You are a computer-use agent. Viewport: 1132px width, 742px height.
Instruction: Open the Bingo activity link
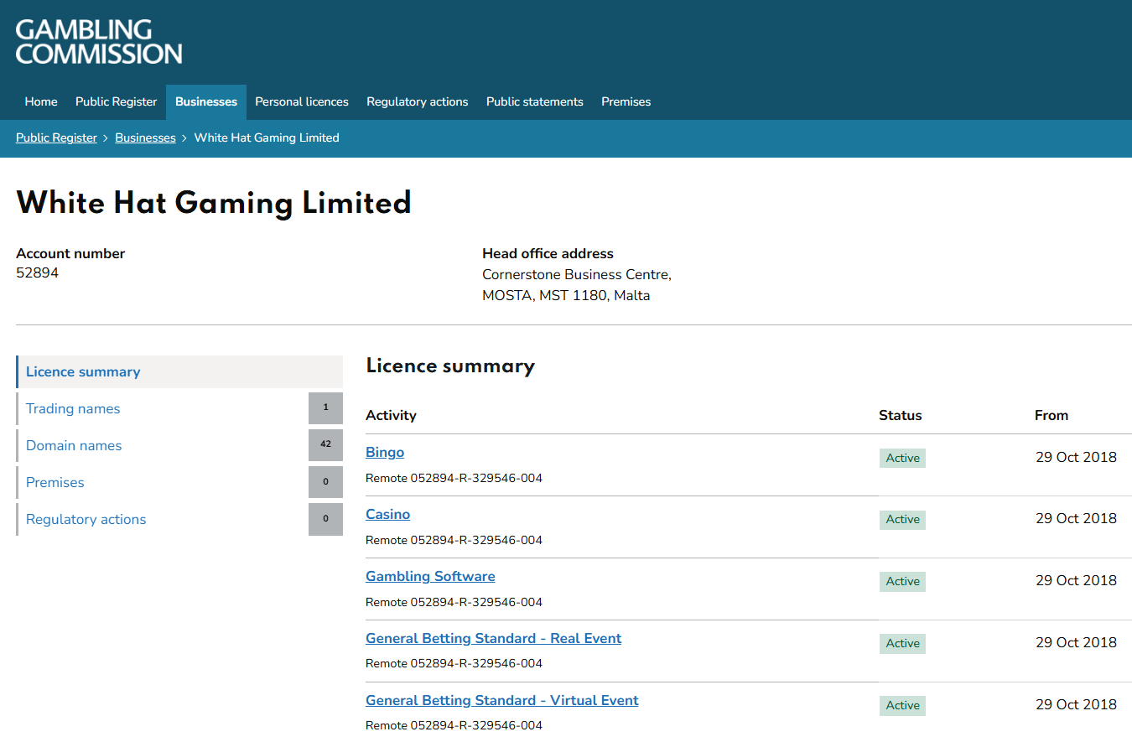(x=385, y=452)
